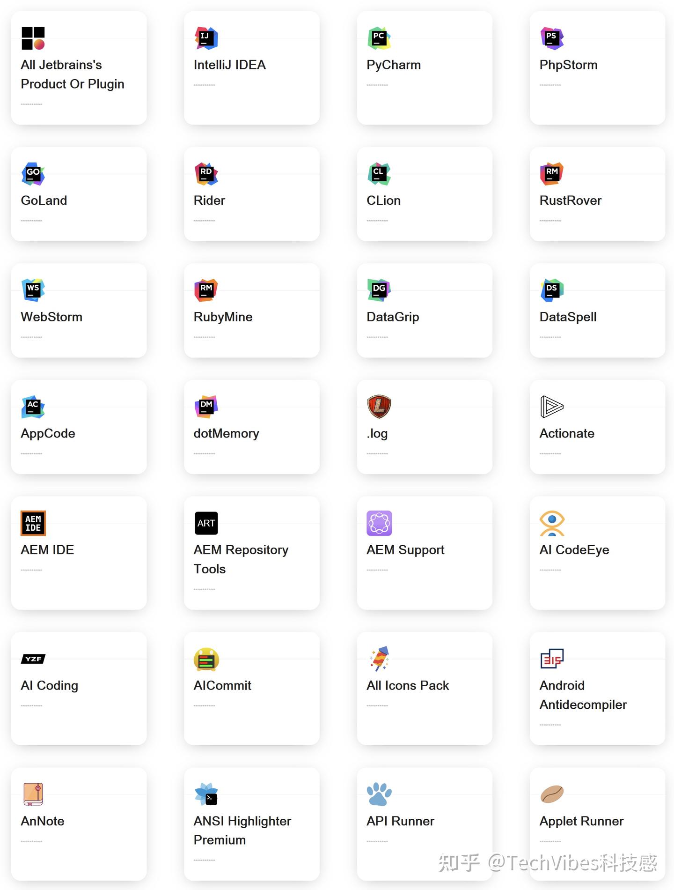Select the PhpStorm PS icon
674x890 pixels.
(x=552, y=38)
